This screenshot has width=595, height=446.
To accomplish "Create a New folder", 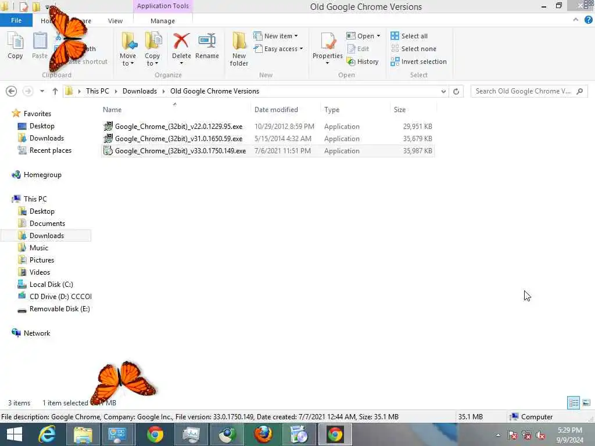I will (x=239, y=49).
